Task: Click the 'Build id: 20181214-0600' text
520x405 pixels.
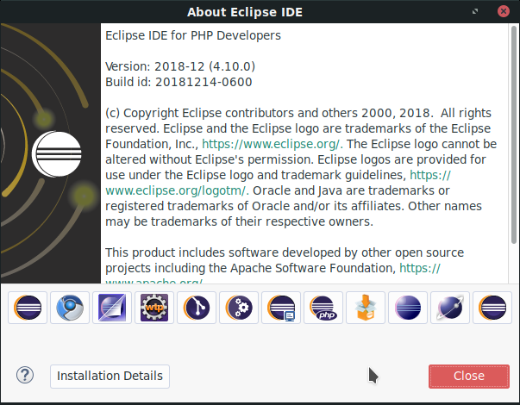Action: point(179,82)
